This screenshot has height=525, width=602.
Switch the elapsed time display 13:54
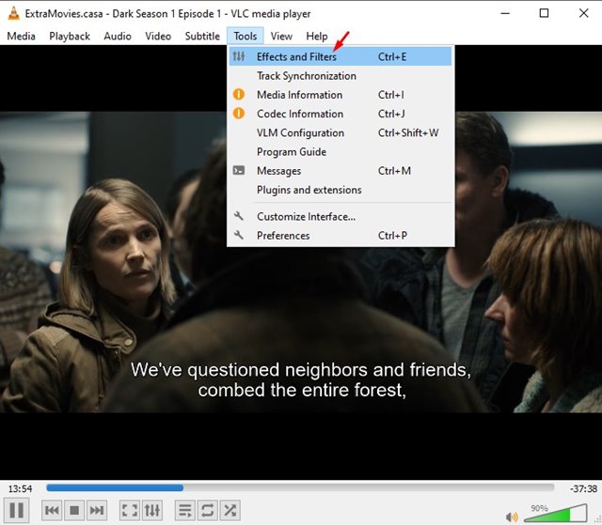(x=20, y=488)
